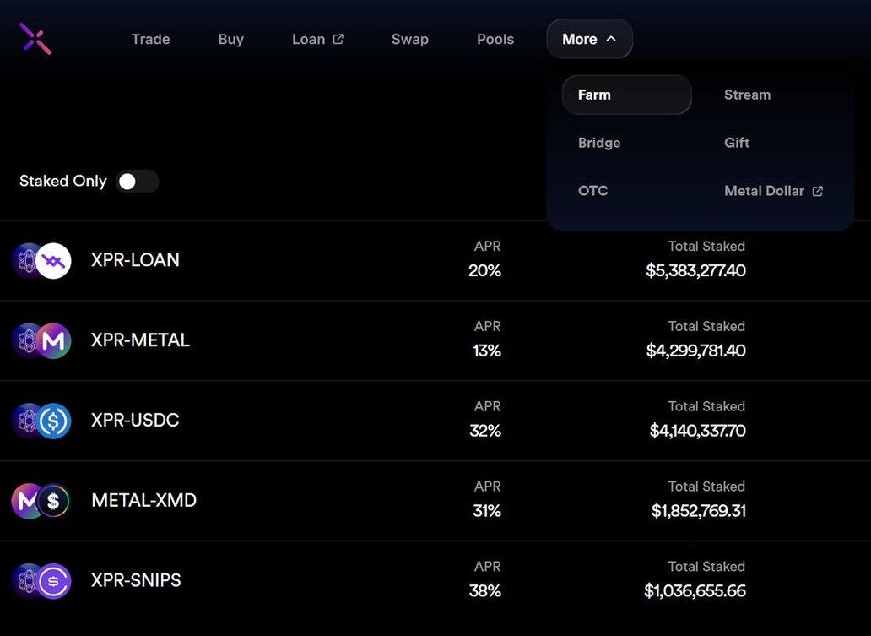Click the external link icon beside Loan

coord(338,39)
